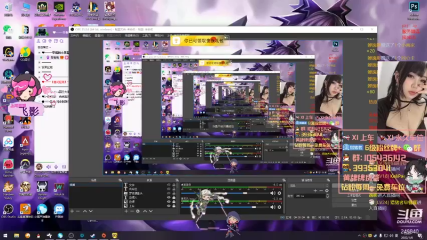Move source down in Sources panel
This screenshot has height=240, width=427.
(151, 211)
